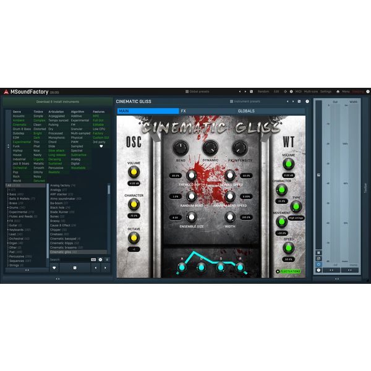The image size is (371, 371).
Task: Switch to the GLOBALS tab
Action: point(271,111)
